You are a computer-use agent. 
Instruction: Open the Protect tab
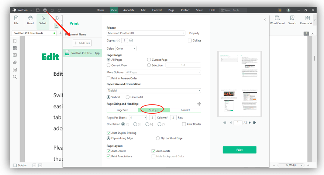[185, 10]
